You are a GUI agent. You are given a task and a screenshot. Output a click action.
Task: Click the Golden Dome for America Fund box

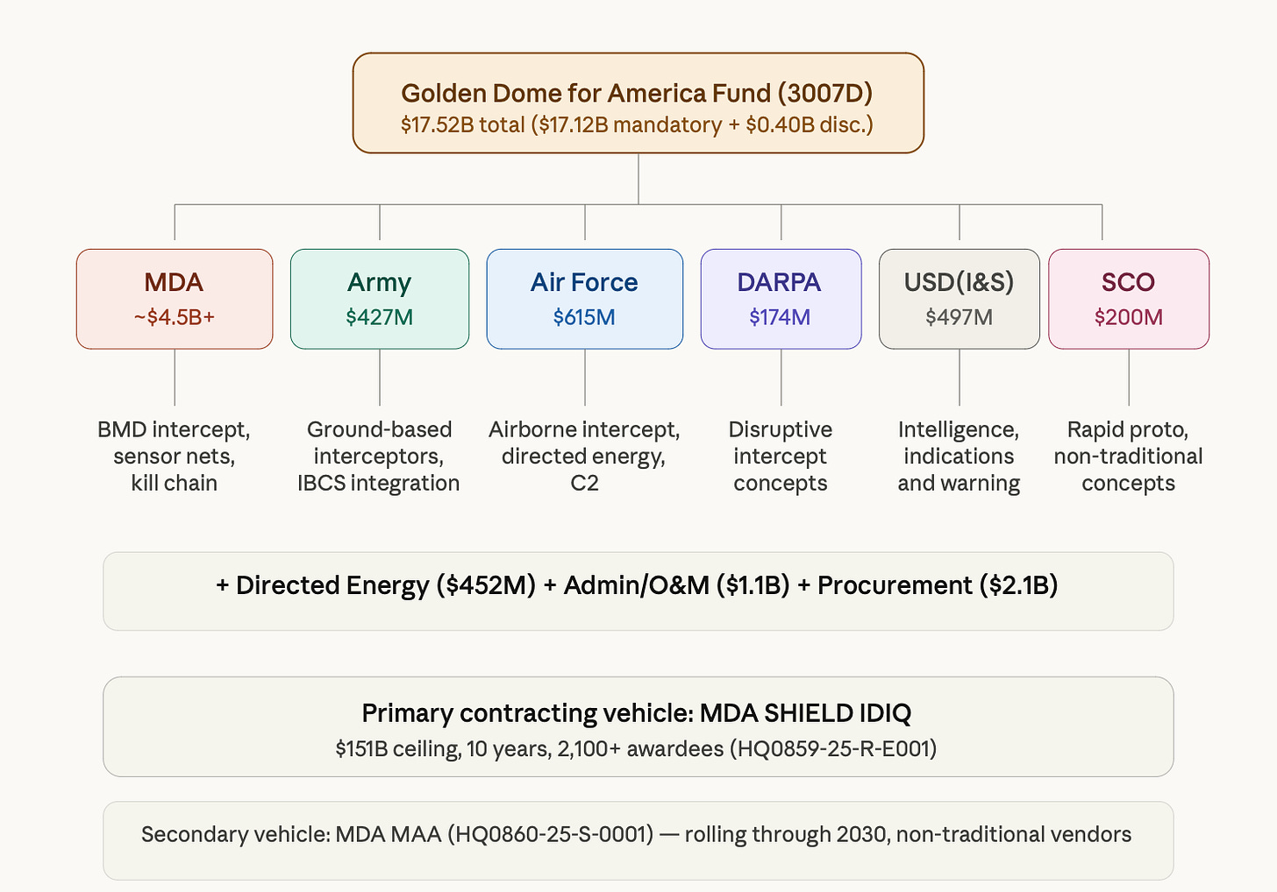point(638,103)
